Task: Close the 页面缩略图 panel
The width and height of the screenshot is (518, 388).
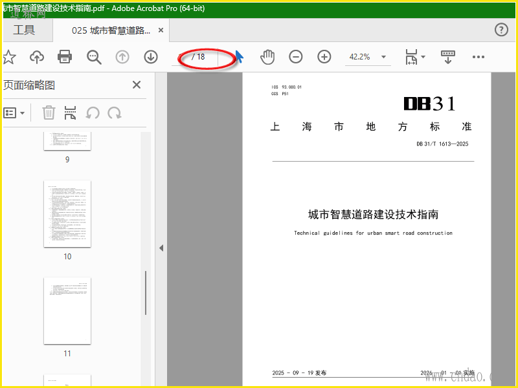Action: click(137, 85)
